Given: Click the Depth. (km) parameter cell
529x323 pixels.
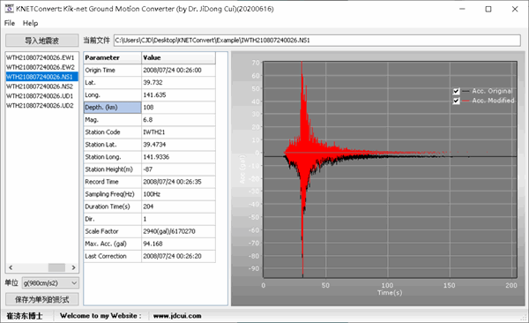Looking at the screenshot, I should click(112, 108).
